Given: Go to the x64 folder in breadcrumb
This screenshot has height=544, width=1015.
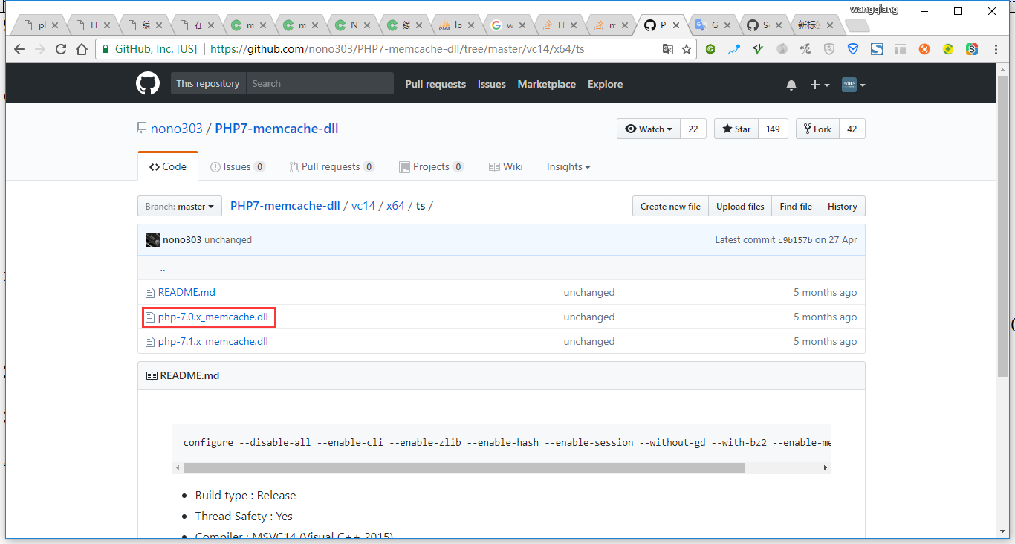Looking at the screenshot, I should tap(395, 206).
